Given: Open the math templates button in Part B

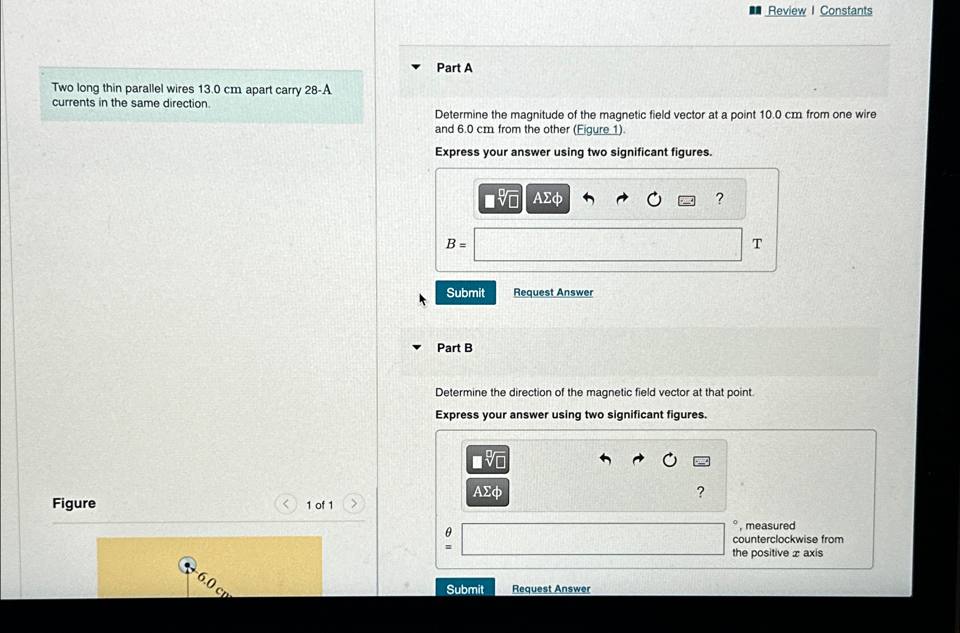Looking at the screenshot, I should click(x=488, y=459).
